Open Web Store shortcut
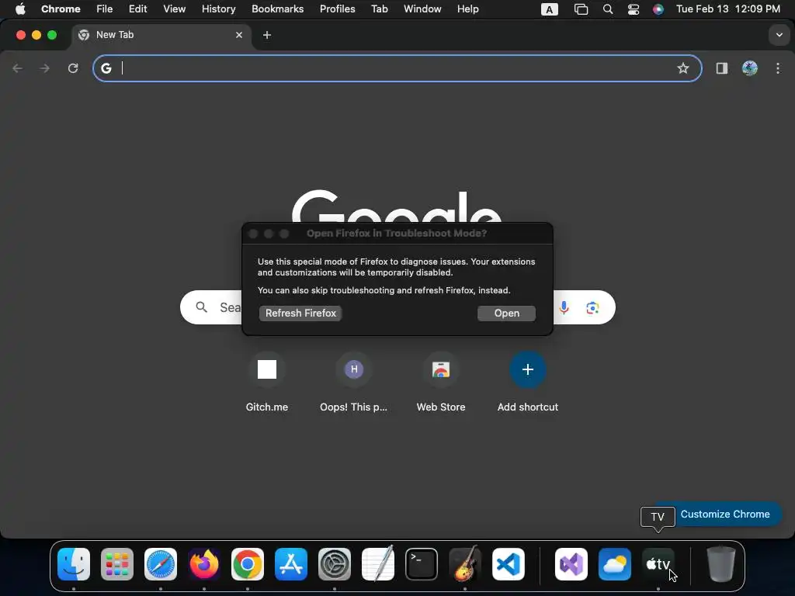Viewport: 795px width, 596px height. tap(441, 382)
